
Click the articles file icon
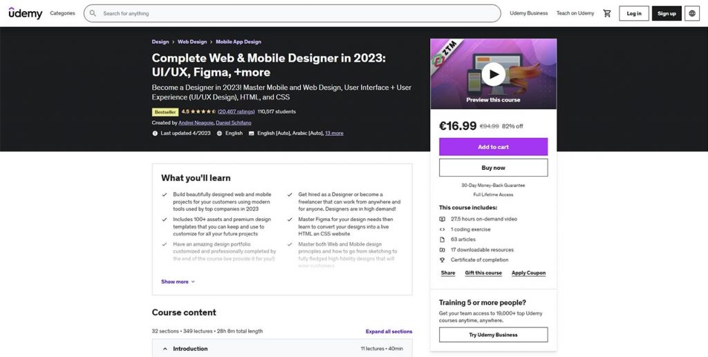[x=442, y=240]
